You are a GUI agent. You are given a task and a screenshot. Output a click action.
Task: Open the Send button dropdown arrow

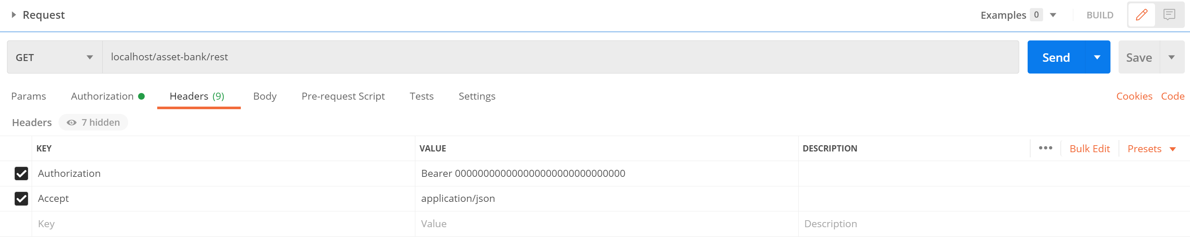pyautogui.click(x=1097, y=57)
